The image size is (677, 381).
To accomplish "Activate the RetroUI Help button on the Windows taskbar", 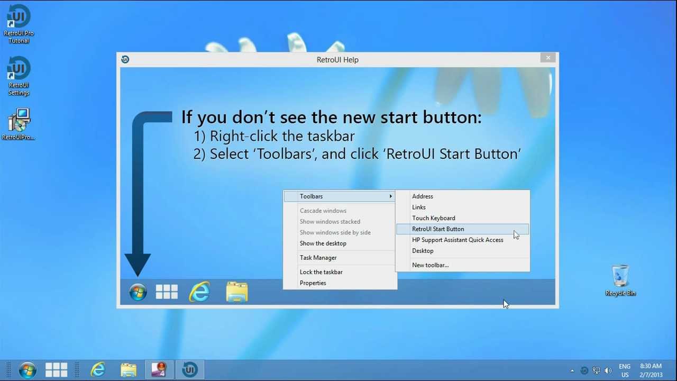I will [x=189, y=370].
